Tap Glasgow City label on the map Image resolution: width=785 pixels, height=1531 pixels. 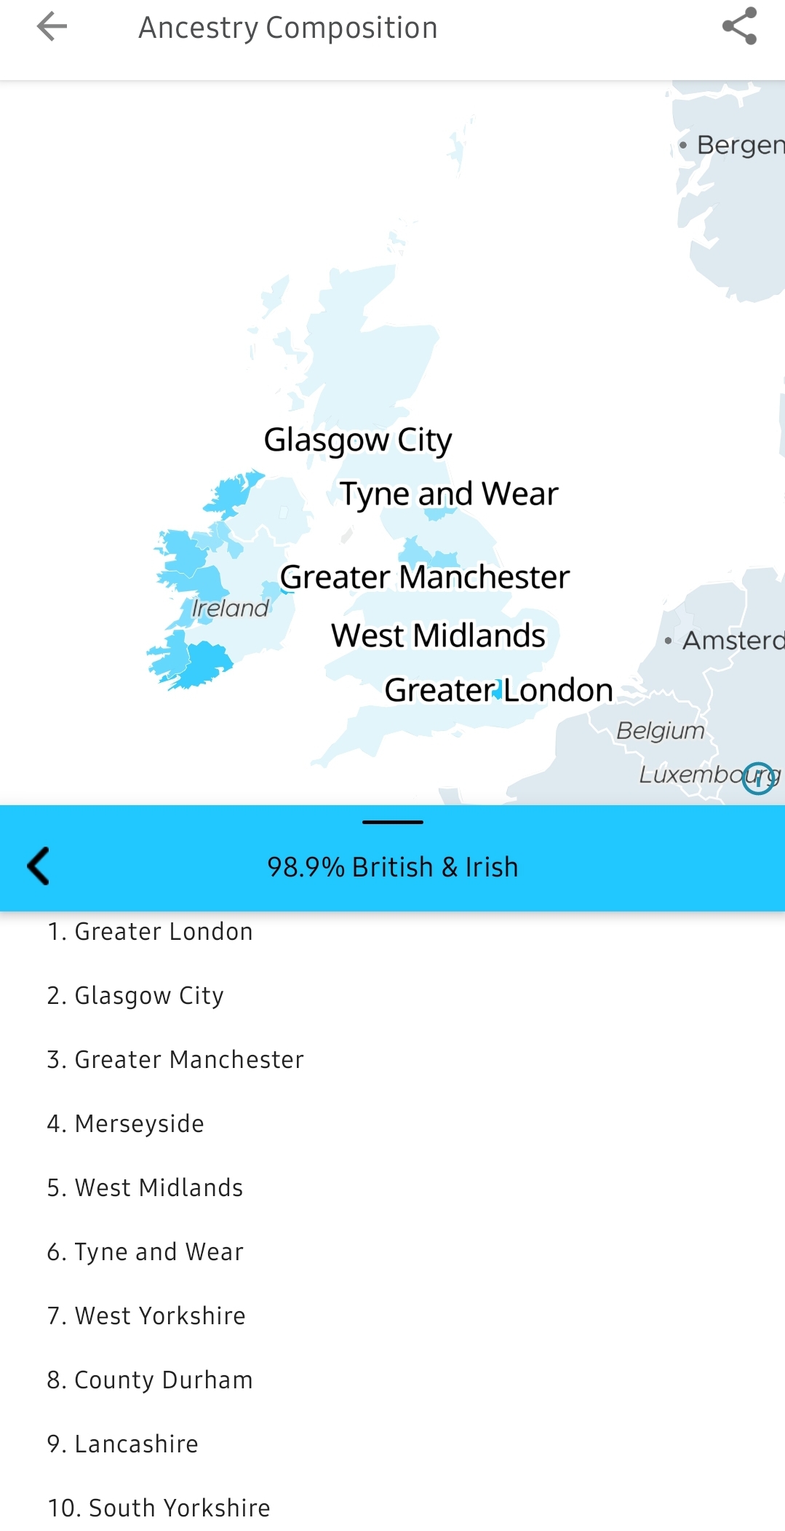coord(357,440)
